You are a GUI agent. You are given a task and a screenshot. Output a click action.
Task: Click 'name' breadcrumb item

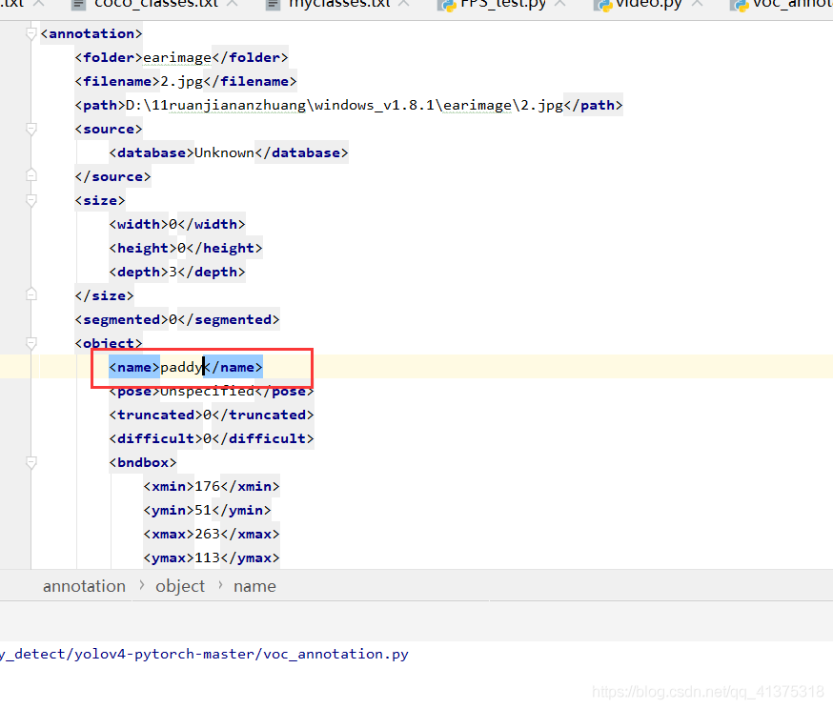pos(254,586)
